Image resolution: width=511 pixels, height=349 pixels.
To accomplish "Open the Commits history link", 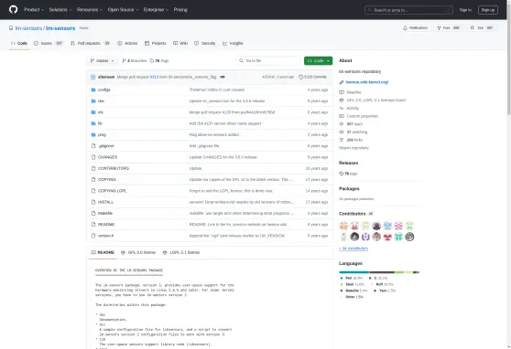I will coord(312,77).
